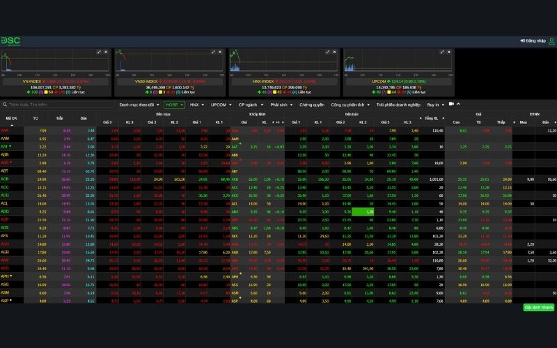The height and width of the screenshot is (348, 557).
Task: Click the Đăng nhập login link
Action: tap(533, 41)
